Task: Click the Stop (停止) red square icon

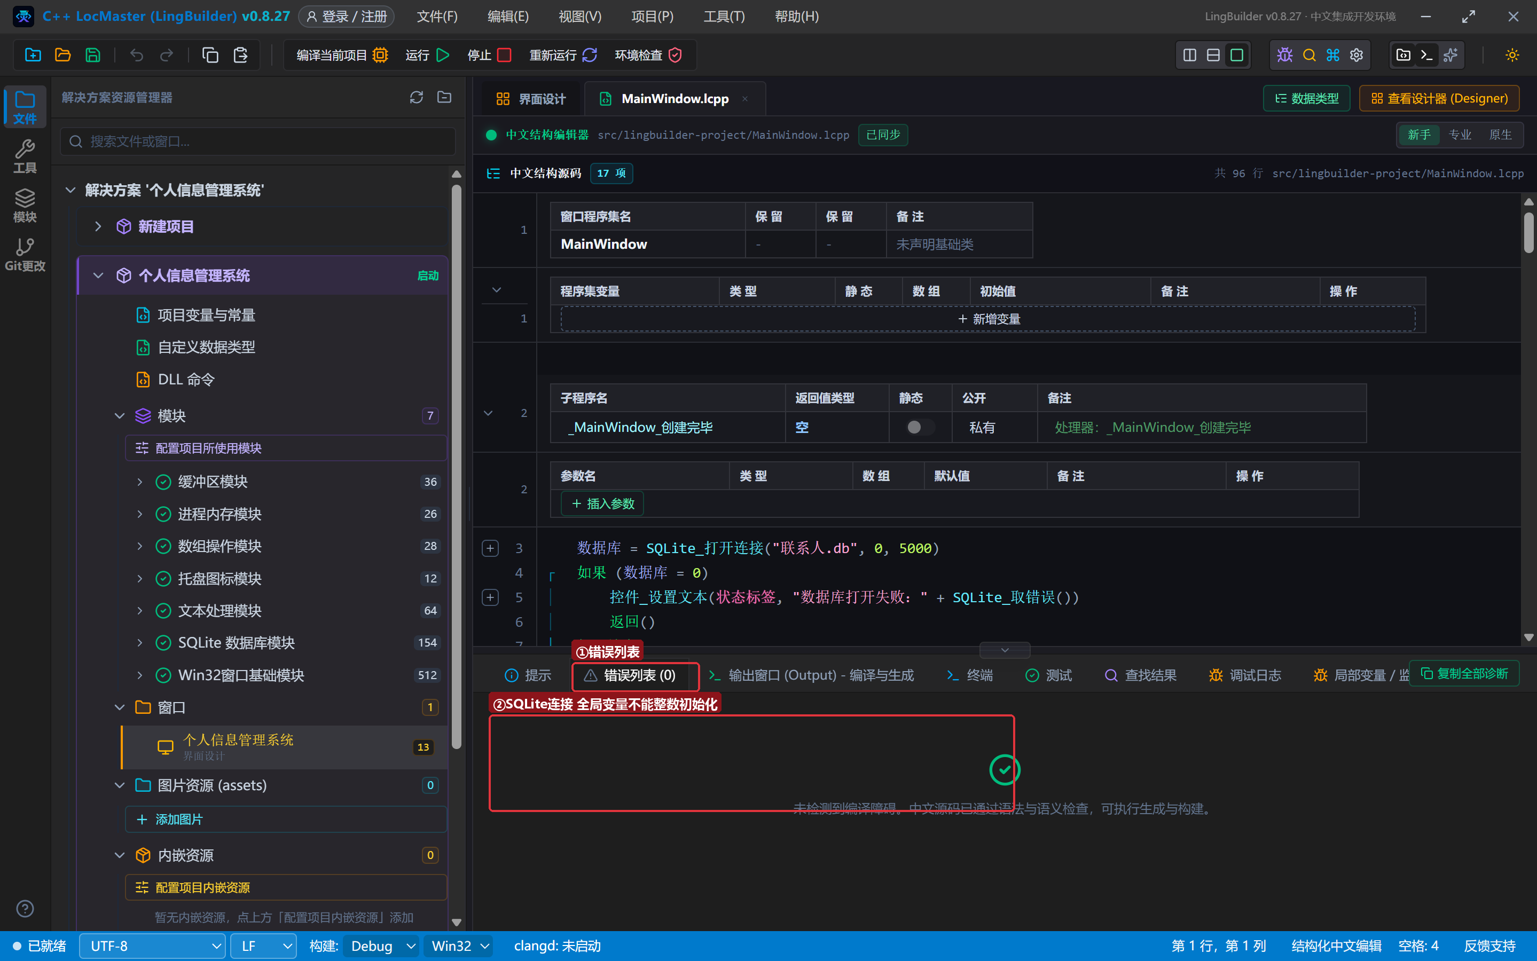Action: point(505,56)
